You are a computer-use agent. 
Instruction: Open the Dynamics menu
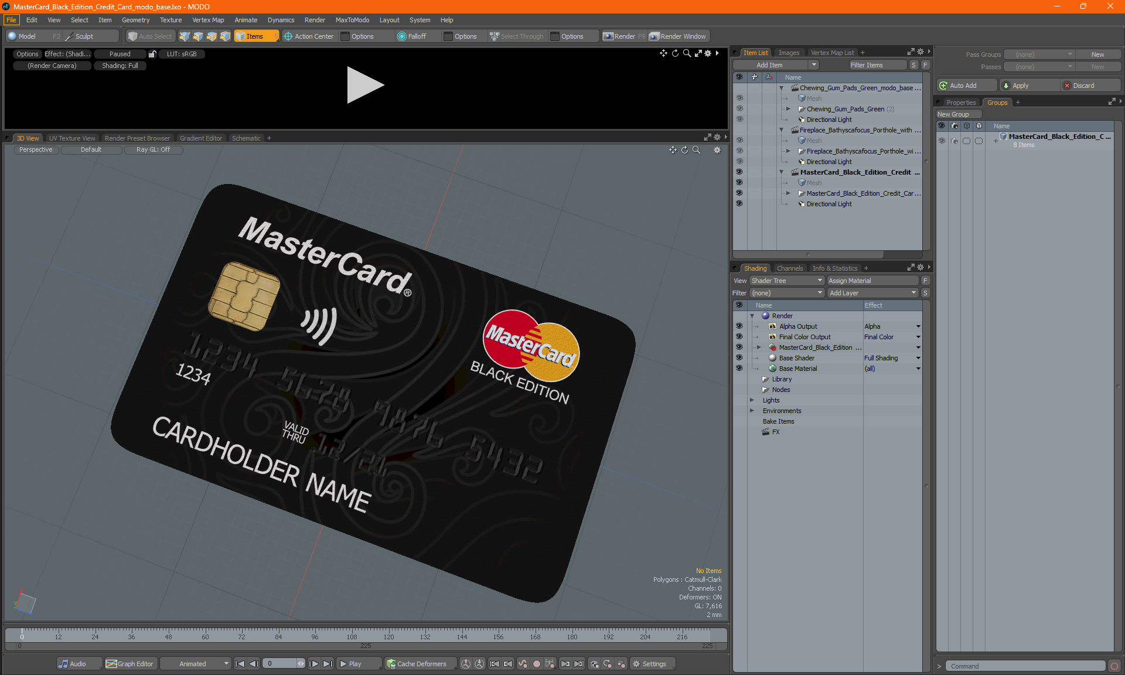tap(281, 20)
